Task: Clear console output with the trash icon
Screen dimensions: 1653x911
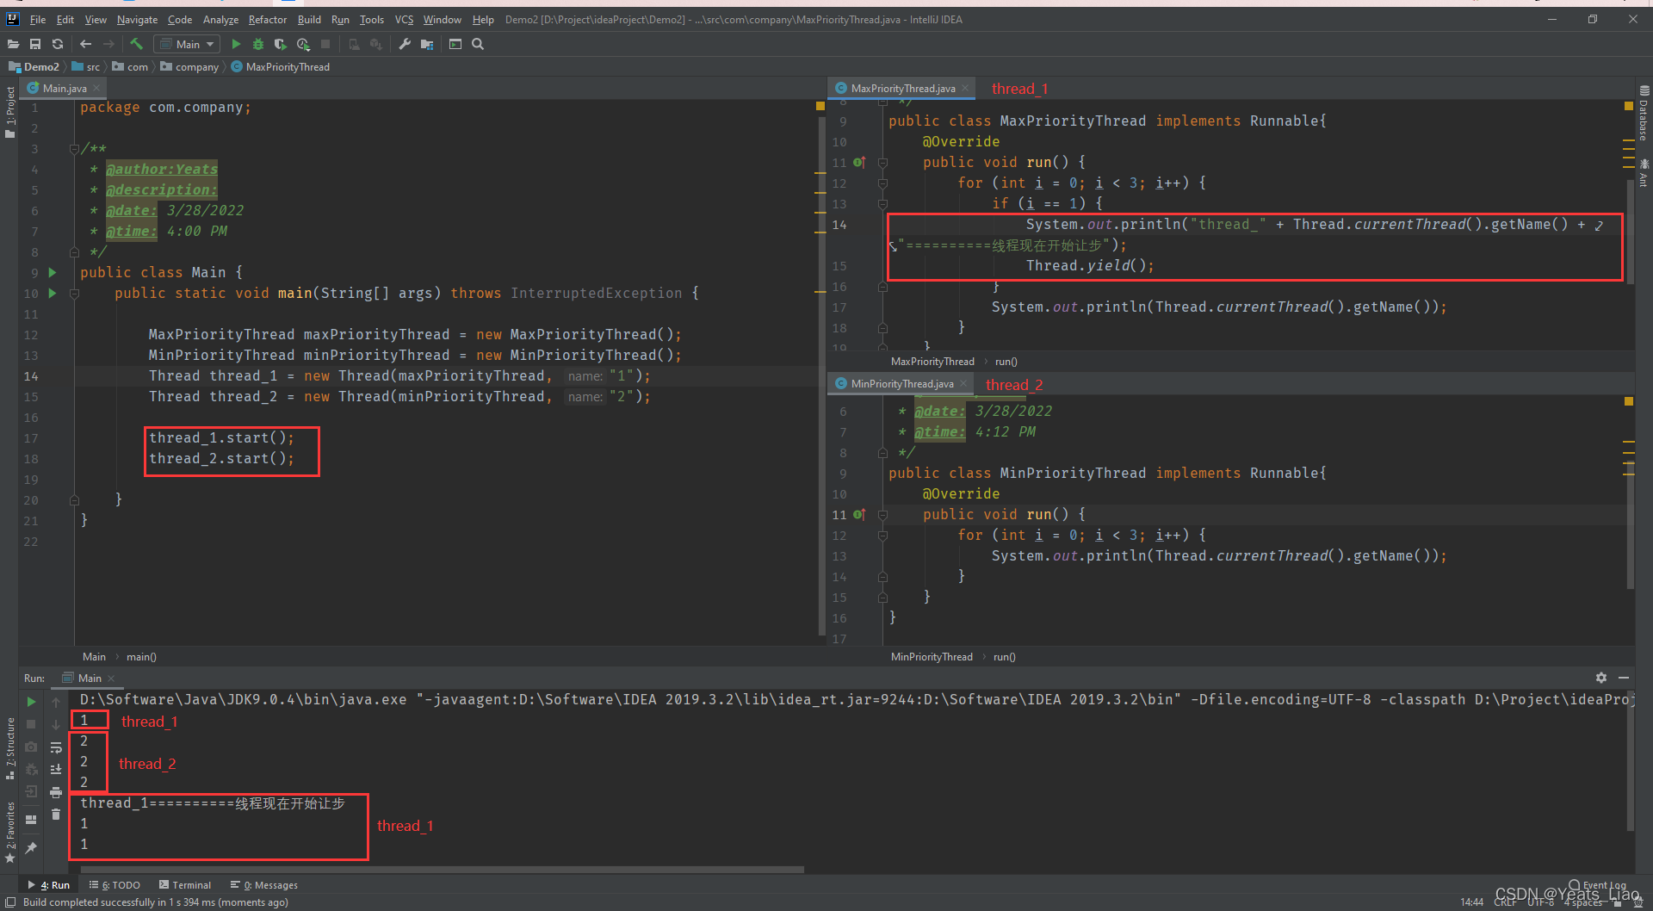Action: 56,814
